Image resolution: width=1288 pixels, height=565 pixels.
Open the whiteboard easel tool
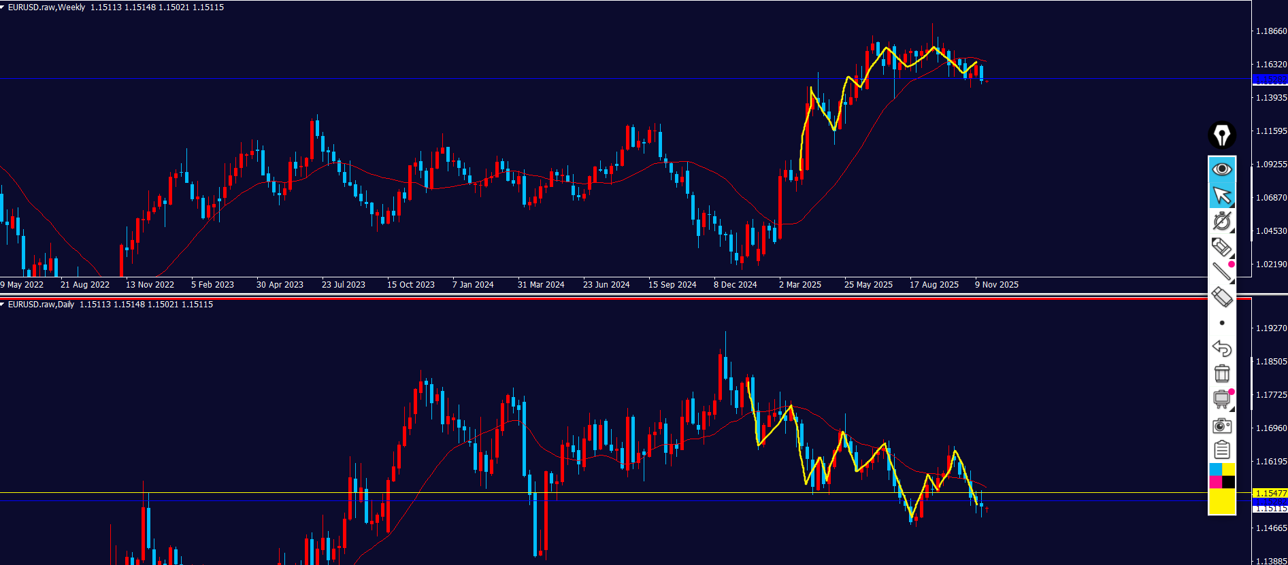point(1221,399)
